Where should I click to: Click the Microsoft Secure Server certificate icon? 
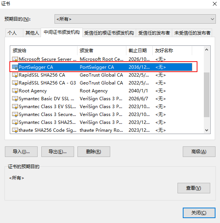(15, 59)
